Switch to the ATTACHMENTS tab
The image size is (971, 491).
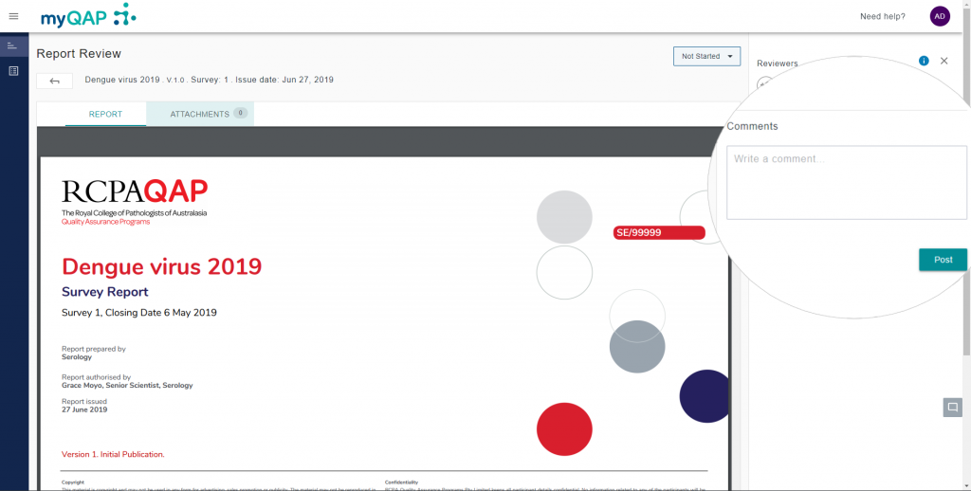tap(200, 114)
